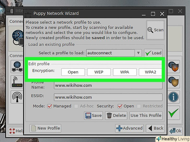Click the plug icon in background window title bar
This screenshot has width=190, height=142.
10,11
